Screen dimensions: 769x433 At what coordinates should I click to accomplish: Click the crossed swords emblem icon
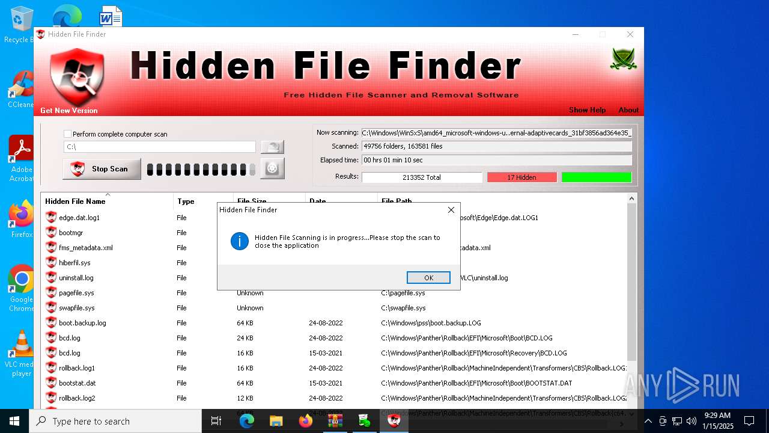pyautogui.click(x=624, y=59)
